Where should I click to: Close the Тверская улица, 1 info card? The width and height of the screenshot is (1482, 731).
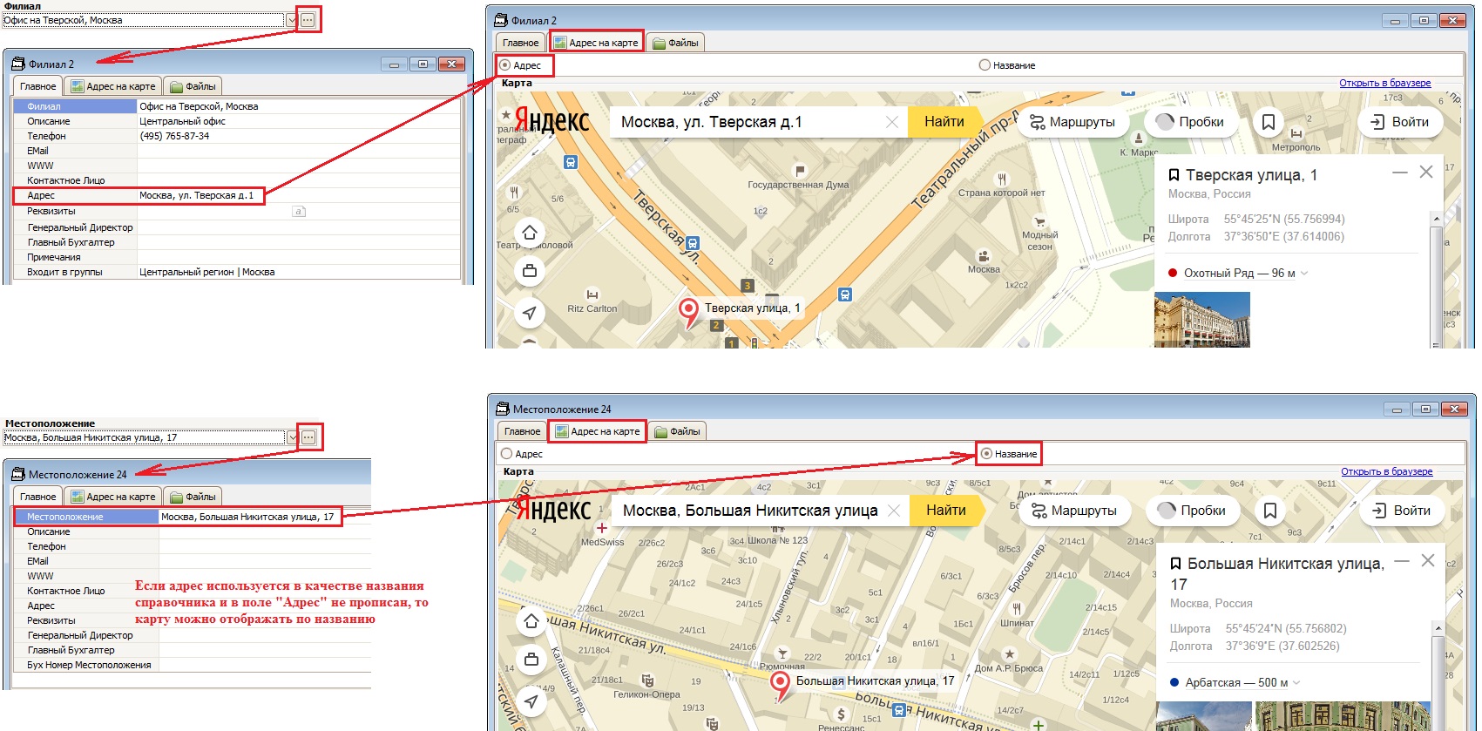[x=1426, y=173]
